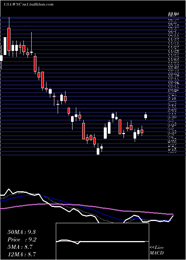Image resolution: width=186 pixels, height=260 pixels.
Task: Click the lowest white candlestick at chart bottom
Action: 98,151
